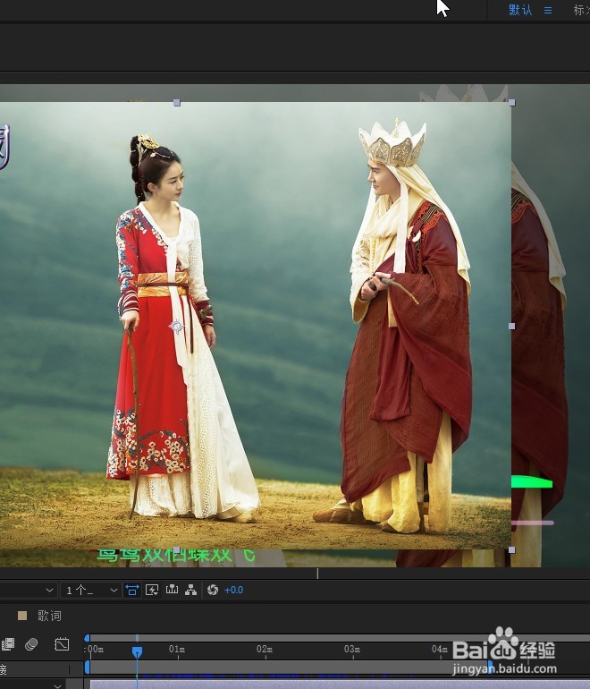Select the purple layer bar in timeline
This screenshot has height=689, width=590.
pos(340,685)
